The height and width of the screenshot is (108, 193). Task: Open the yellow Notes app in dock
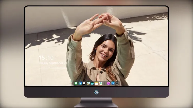(x=97, y=83)
